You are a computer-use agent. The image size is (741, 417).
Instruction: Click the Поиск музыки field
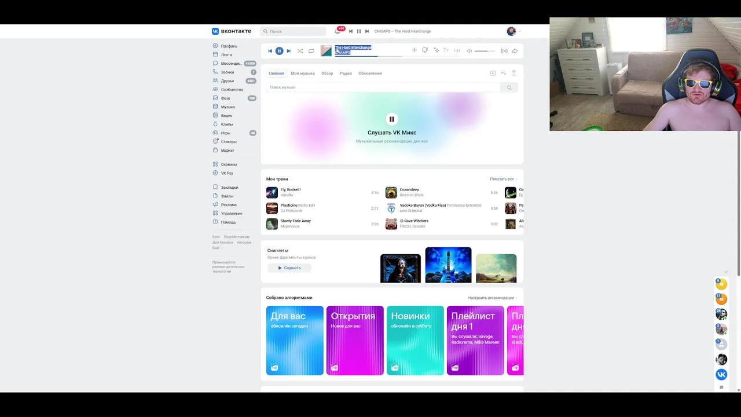point(383,87)
